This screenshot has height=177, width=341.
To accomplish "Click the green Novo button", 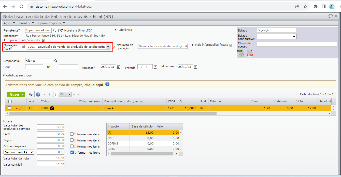I will 14,94.
